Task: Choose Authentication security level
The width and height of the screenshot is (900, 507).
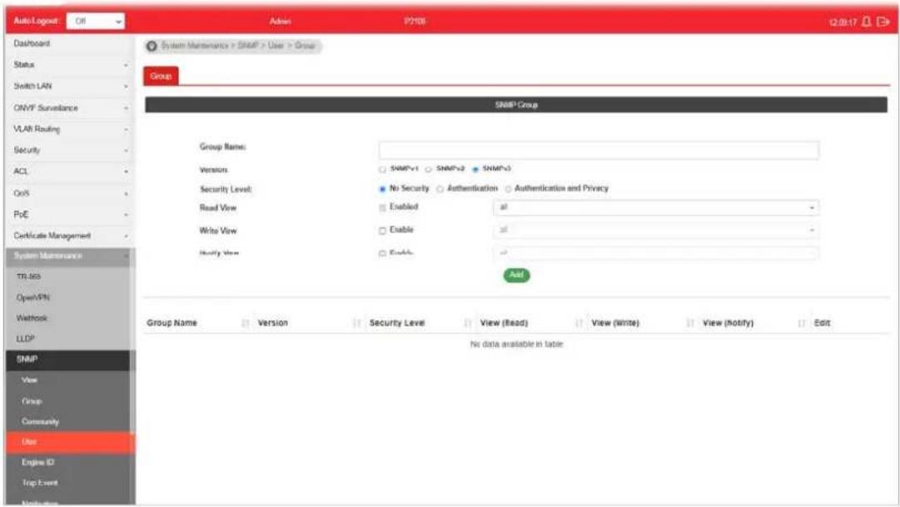Action: point(440,189)
